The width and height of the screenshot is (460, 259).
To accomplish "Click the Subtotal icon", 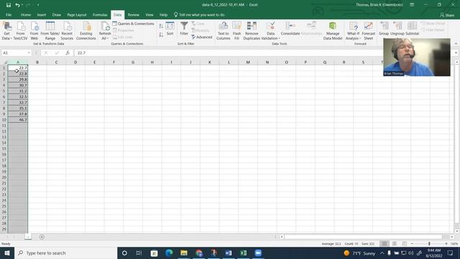I will pyautogui.click(x=412, y=29).
